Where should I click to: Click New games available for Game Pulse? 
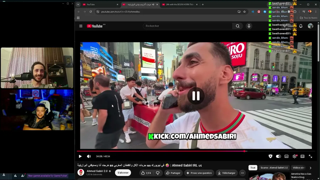(47, 176)
